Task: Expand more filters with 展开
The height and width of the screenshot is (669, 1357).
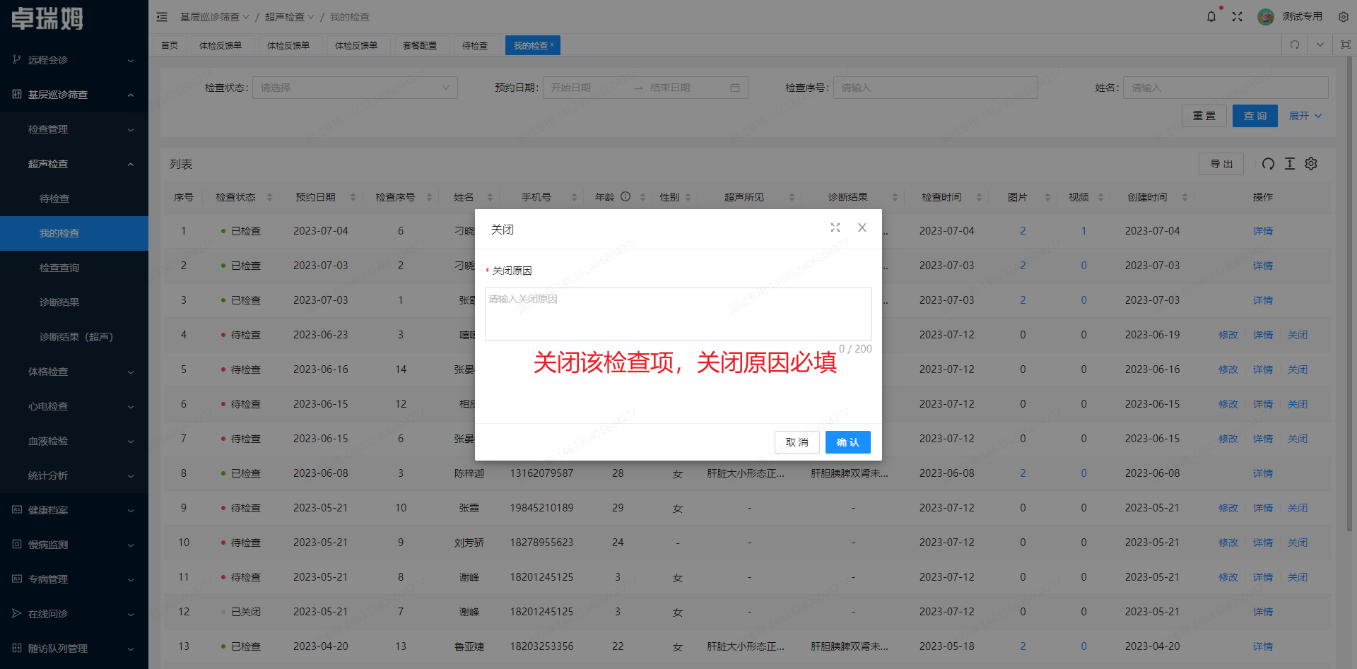Action: click(x=1305, y=116)
